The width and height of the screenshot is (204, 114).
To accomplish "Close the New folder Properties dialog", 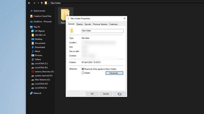I will pyautogui.click(x=125, y=18).
